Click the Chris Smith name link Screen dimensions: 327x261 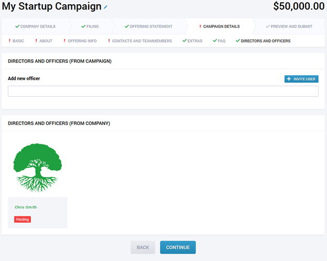[x=26, y=207]
